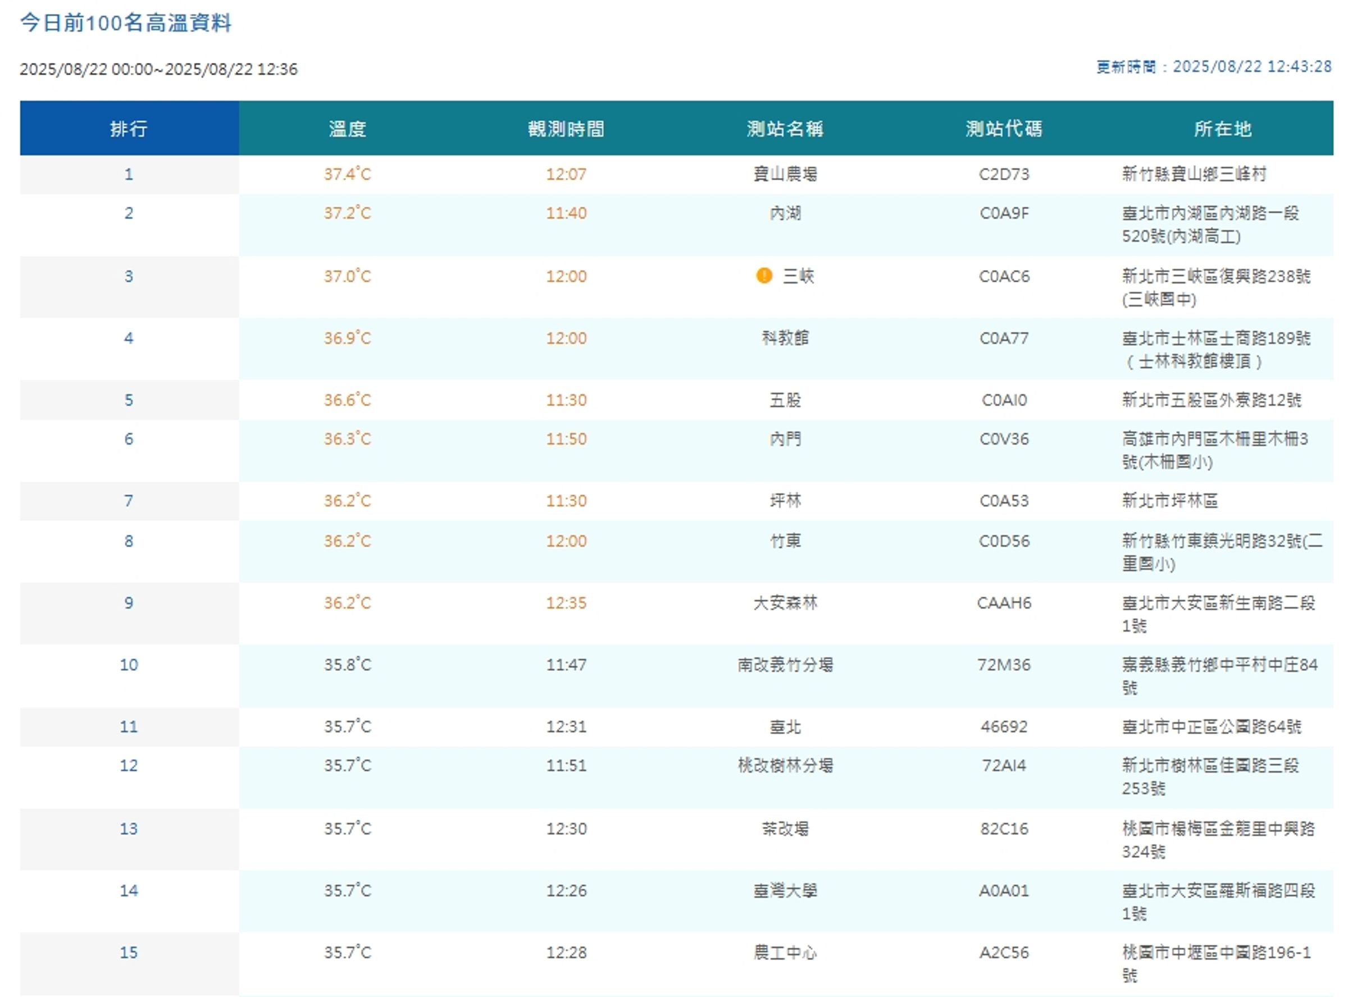Click observation time 11:40
The width and height of the screenshot is (1348, 997).
[x=566, y=213]
